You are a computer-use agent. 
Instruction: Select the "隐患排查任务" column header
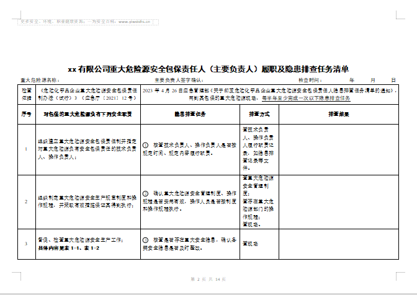(x=190, y=114)
